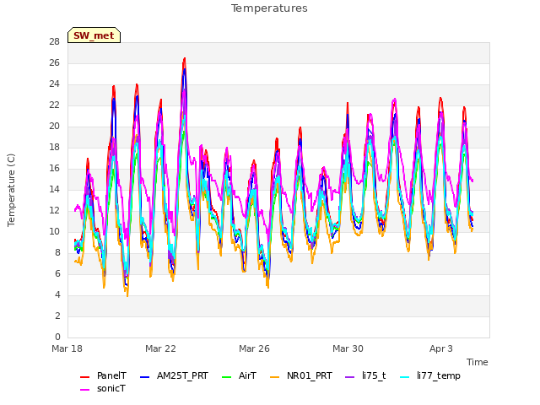Click the Mar 26 x-axis tick label
The image size is (540, 405).
point(254,348)
